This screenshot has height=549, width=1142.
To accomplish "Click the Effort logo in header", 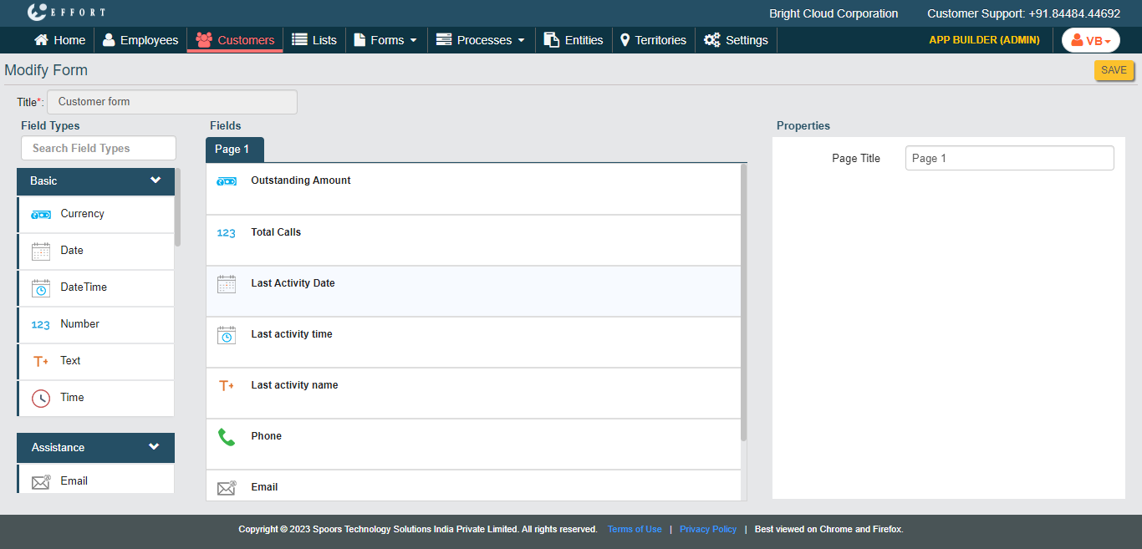I will click(x=67, y=13).
